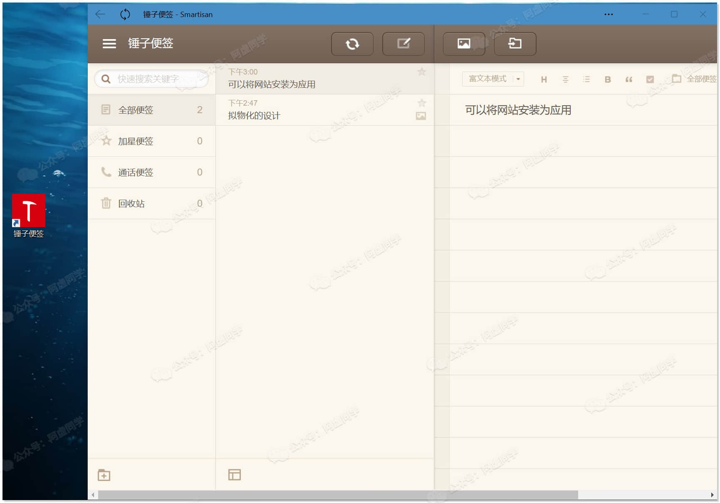Click the horizontal scrollbar at bottom
Screen dimensions: 720x503
point(338,495)
